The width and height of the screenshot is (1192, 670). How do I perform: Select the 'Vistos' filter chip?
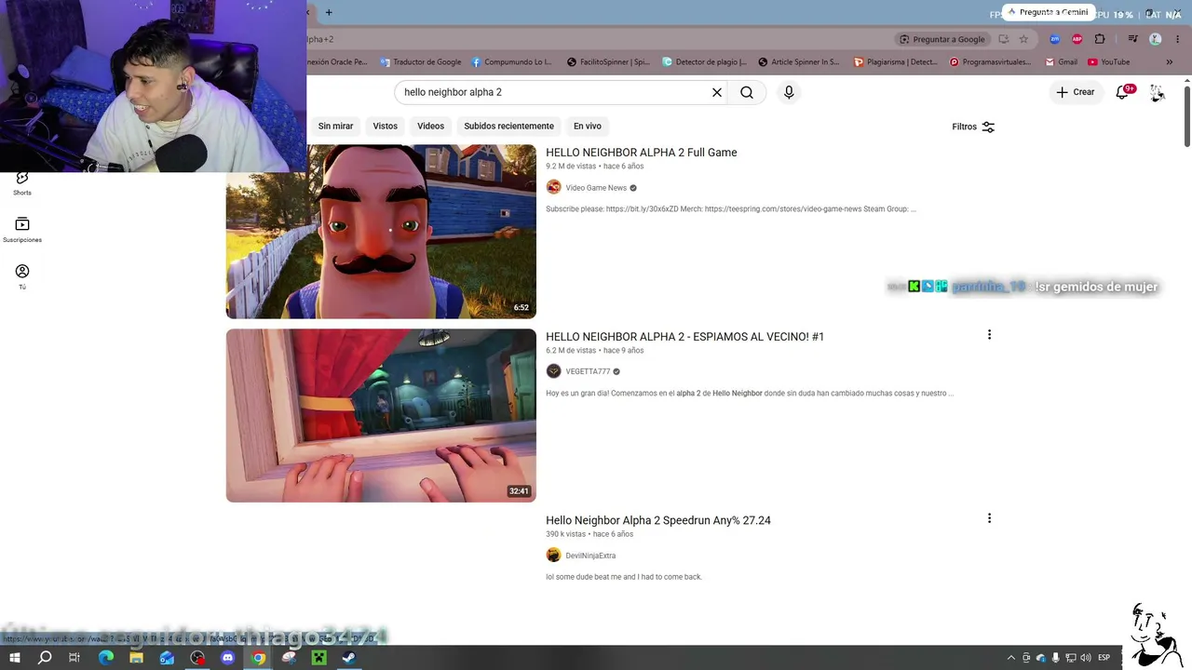coord(386,126)
